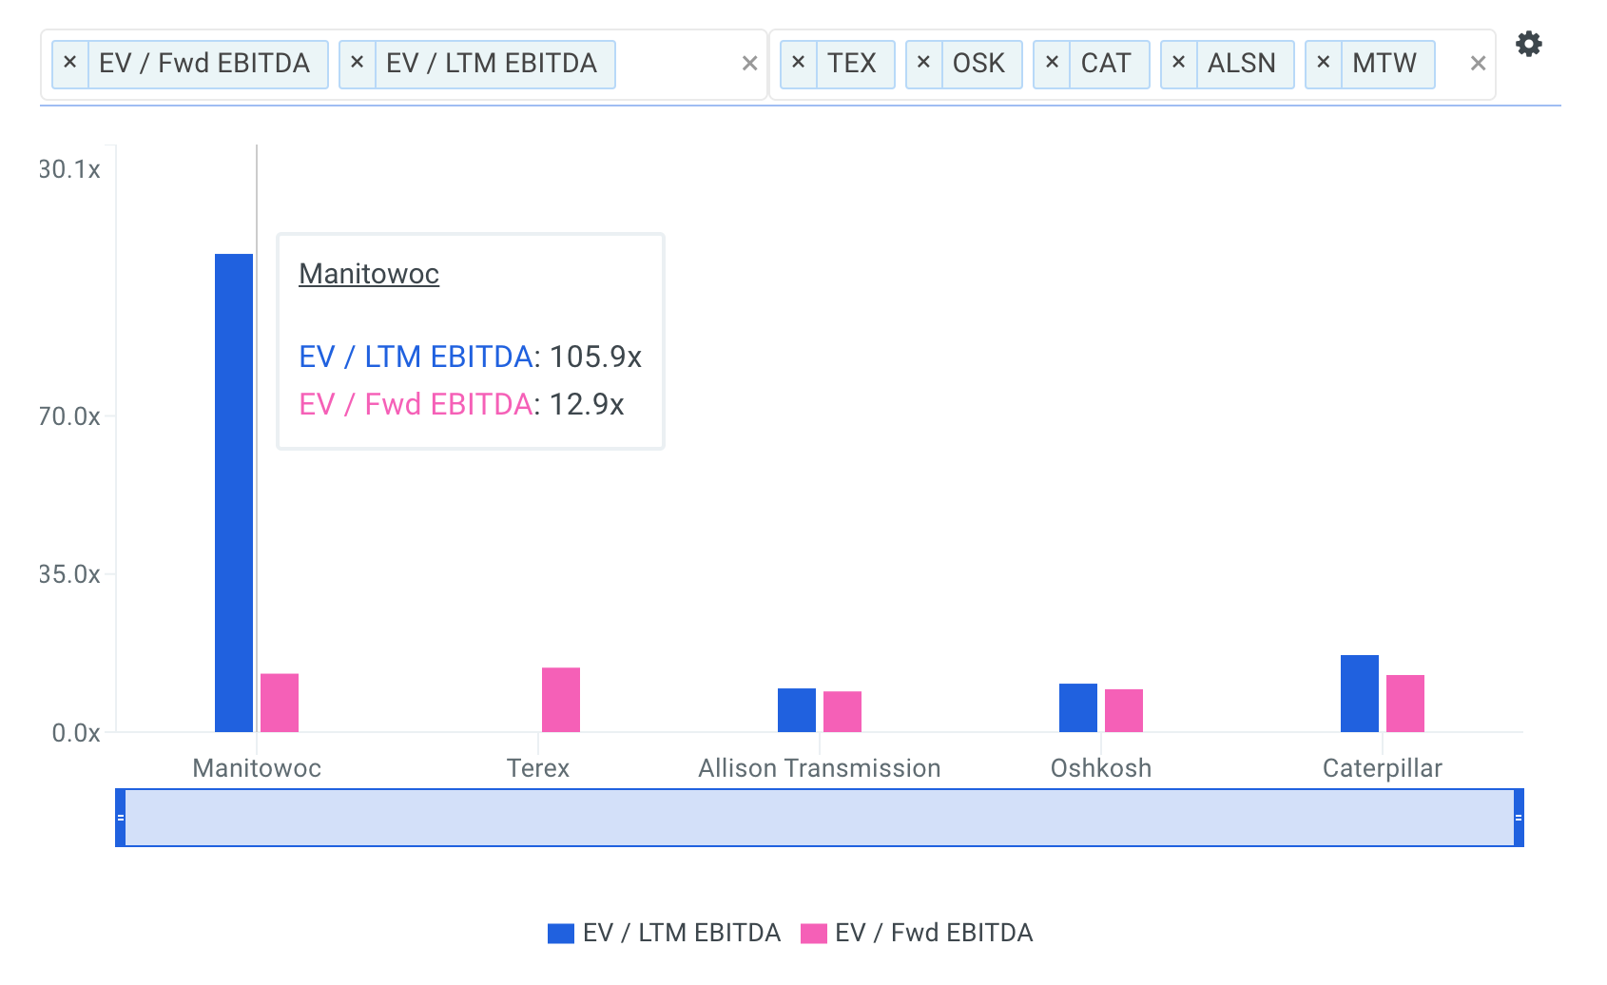Click the 35.0x y-axis value
This screenshot has width=1607, height=985.
(x=69, y=574)
